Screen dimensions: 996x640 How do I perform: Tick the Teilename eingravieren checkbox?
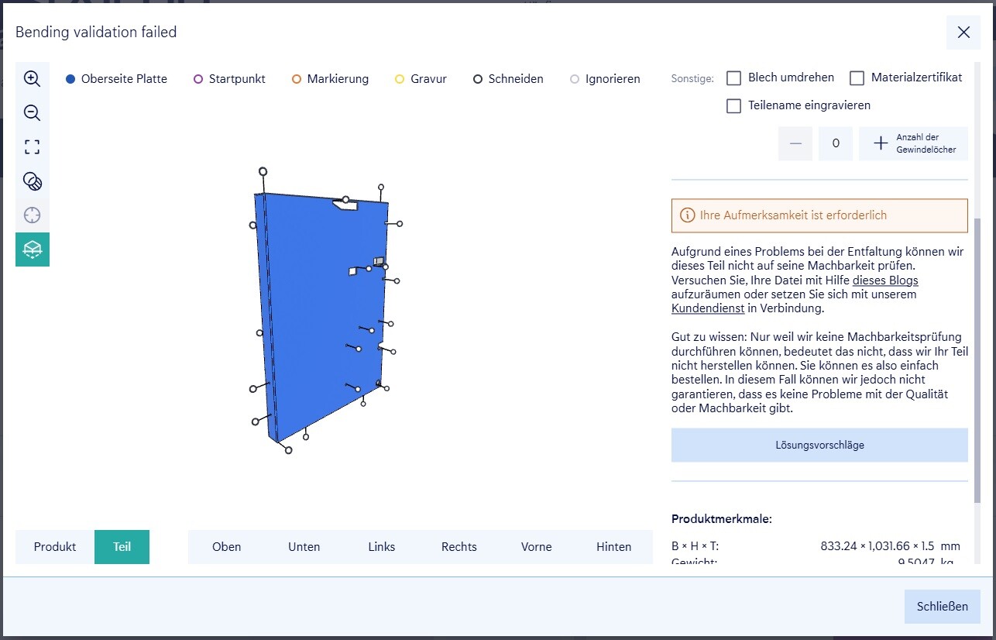coord(734,106)
